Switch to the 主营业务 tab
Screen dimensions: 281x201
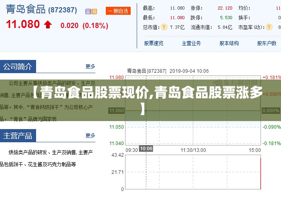pos(191,43)
